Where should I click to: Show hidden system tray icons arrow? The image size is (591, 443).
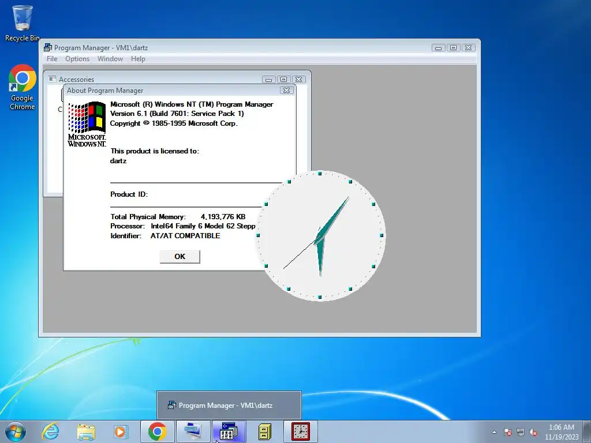[494, 432]
